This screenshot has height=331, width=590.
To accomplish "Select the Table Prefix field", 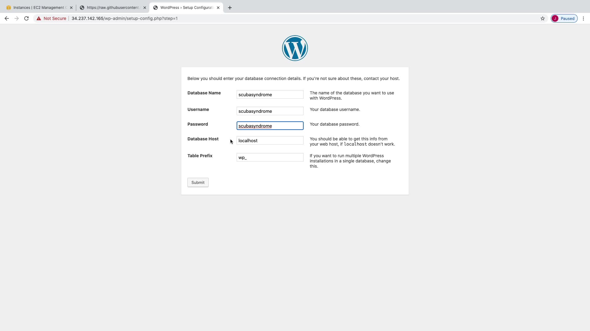I will click(x=270, y=157).
